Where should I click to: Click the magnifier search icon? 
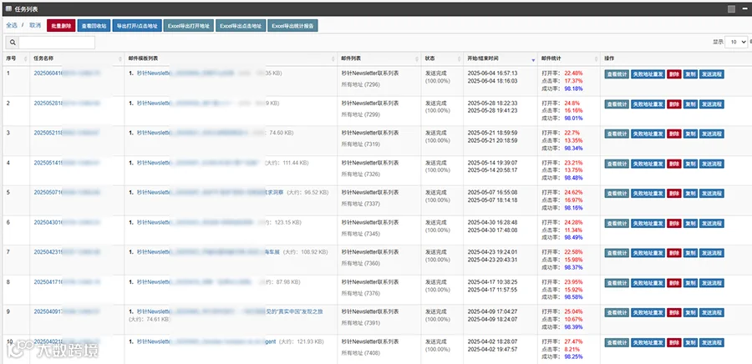tap(13, 42)
